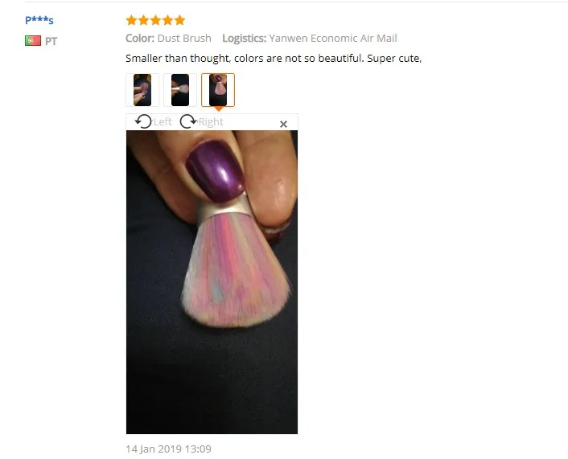Click the third orange rating star

pos(155,20)
